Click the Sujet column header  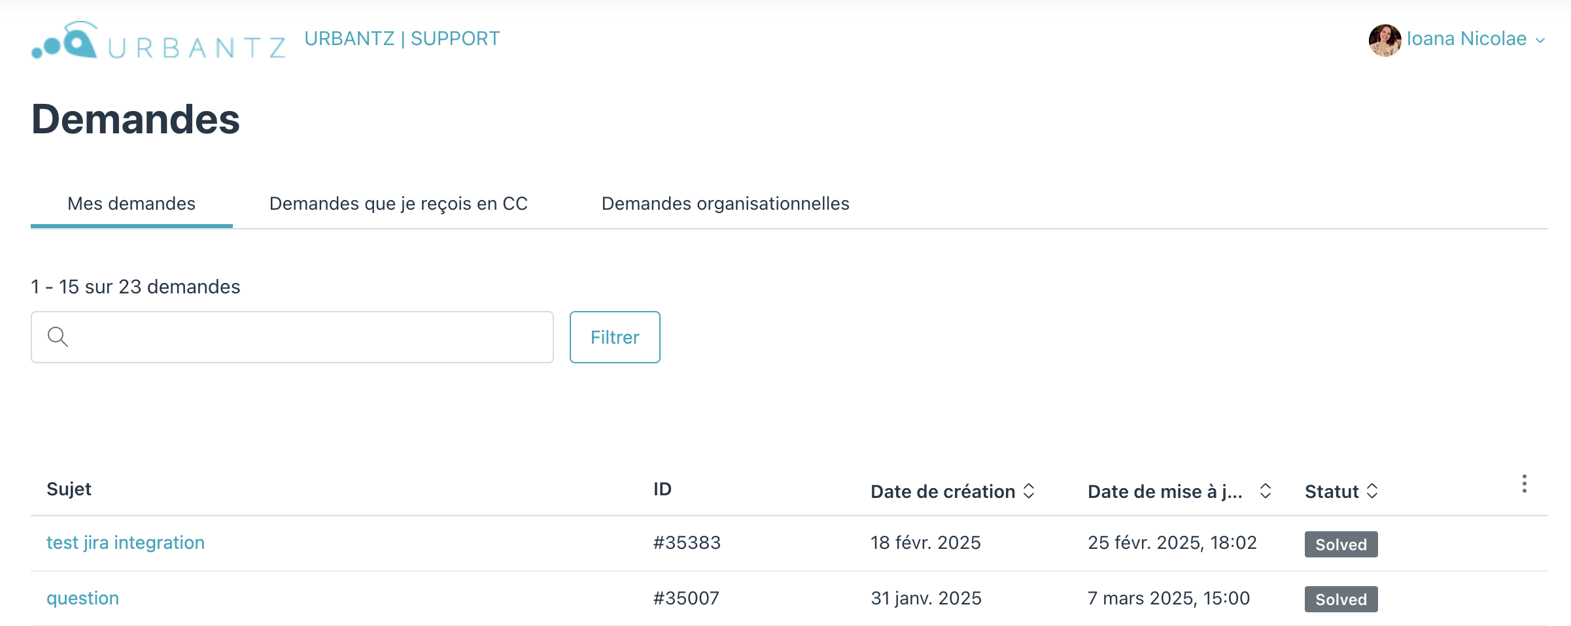click(x=69, y=489)
